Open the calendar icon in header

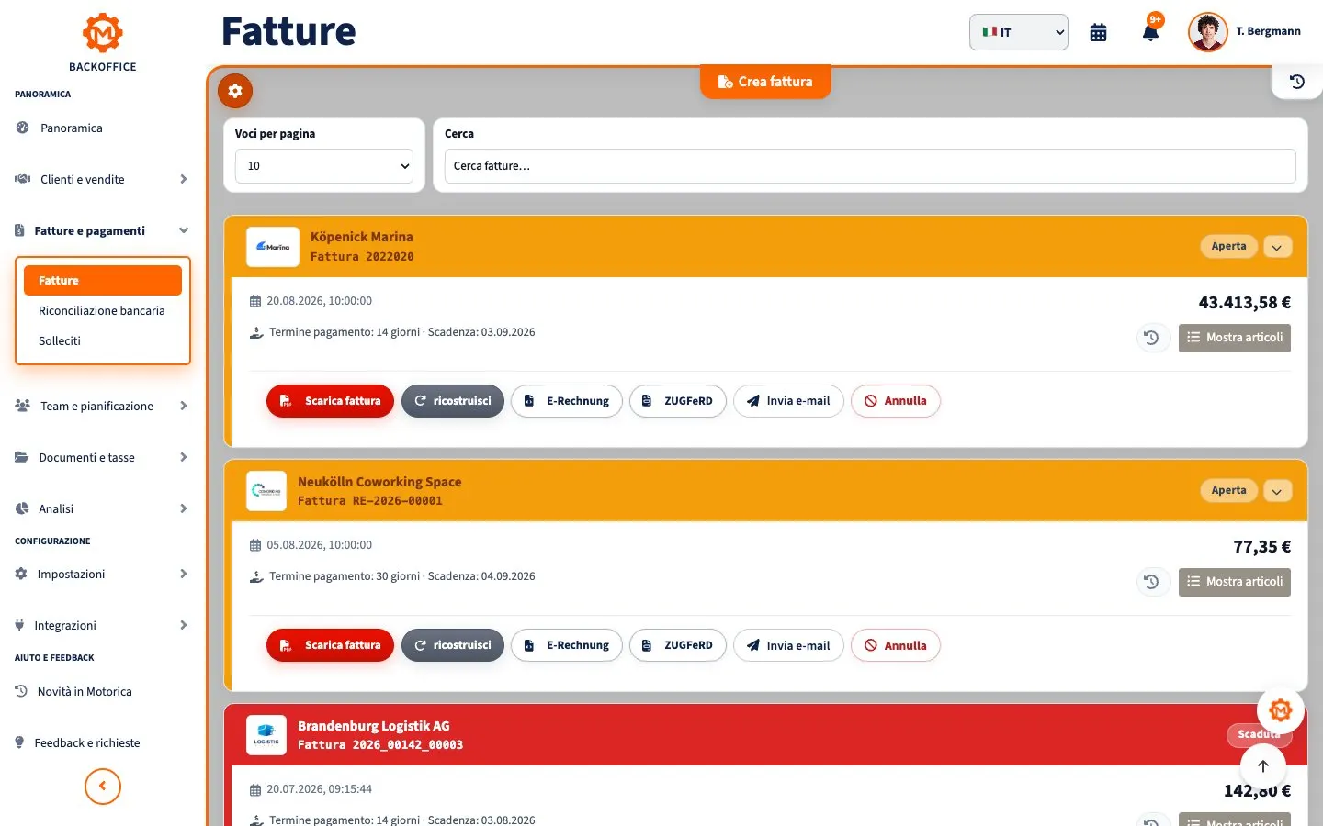pos(1098,32)
